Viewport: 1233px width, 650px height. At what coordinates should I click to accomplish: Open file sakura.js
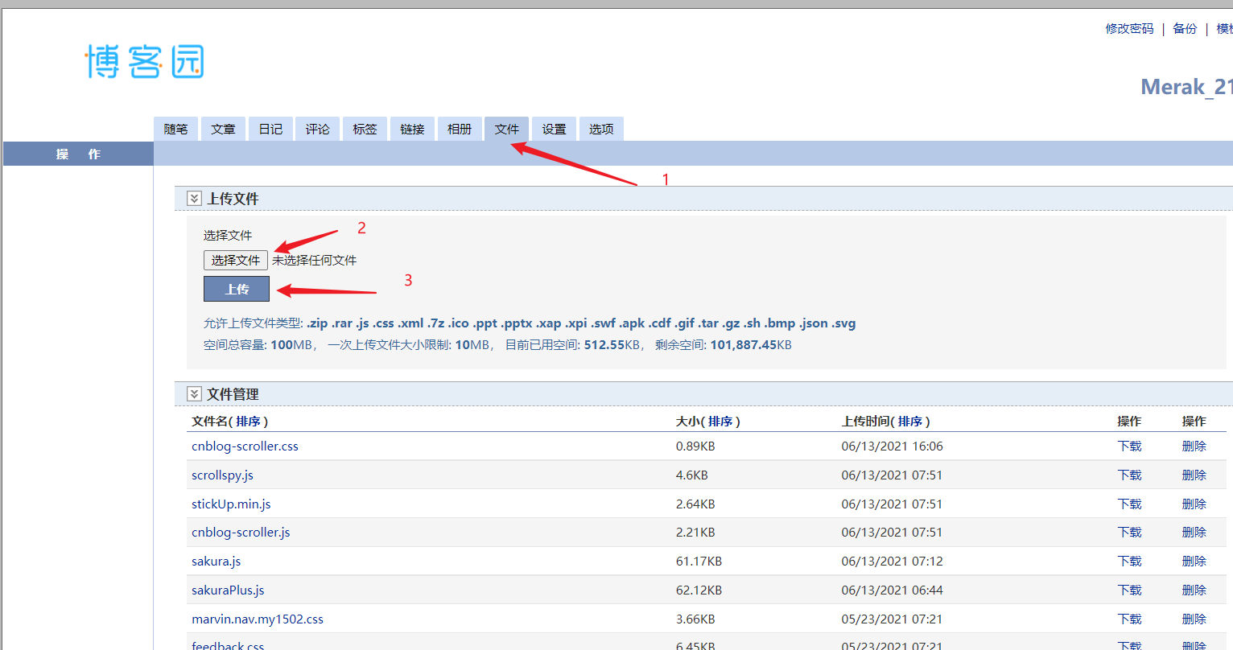pyautogui.click(x=216, y=561)
